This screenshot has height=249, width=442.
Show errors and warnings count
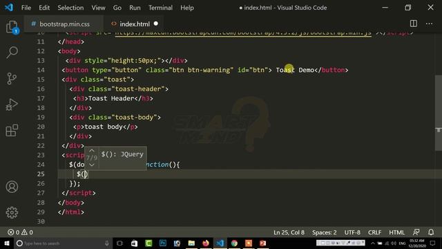pos(20,232)
